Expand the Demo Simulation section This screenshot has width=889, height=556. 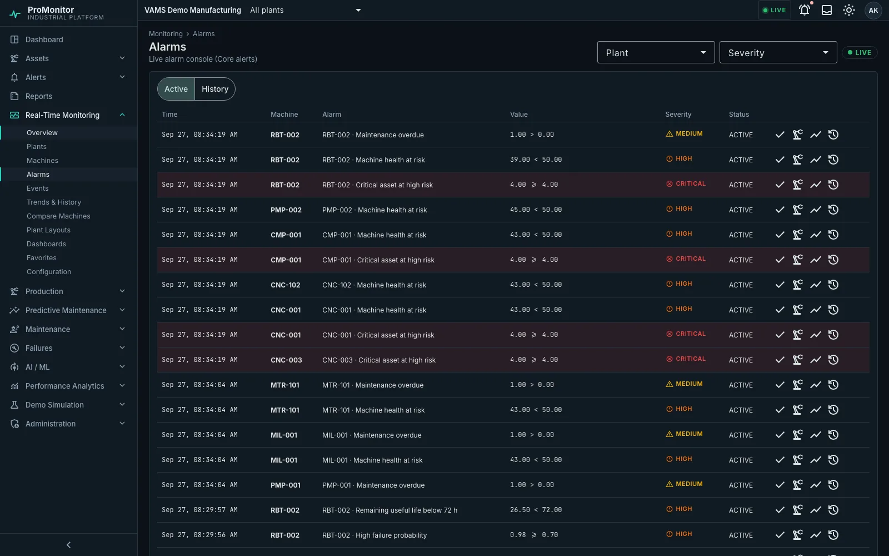click(x=68, y=405)
